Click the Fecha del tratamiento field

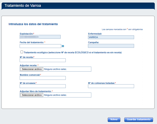point(40,46)
